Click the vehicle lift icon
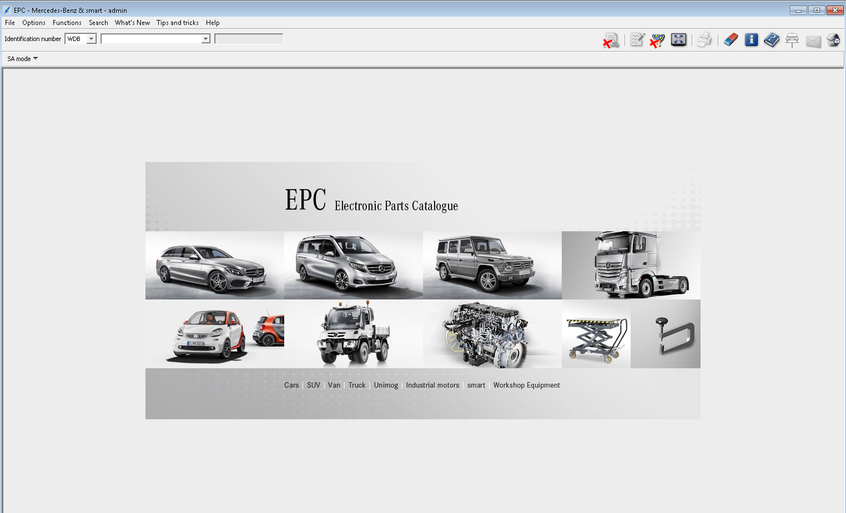This screenshot has width=846, height=513. pos(792,39)
